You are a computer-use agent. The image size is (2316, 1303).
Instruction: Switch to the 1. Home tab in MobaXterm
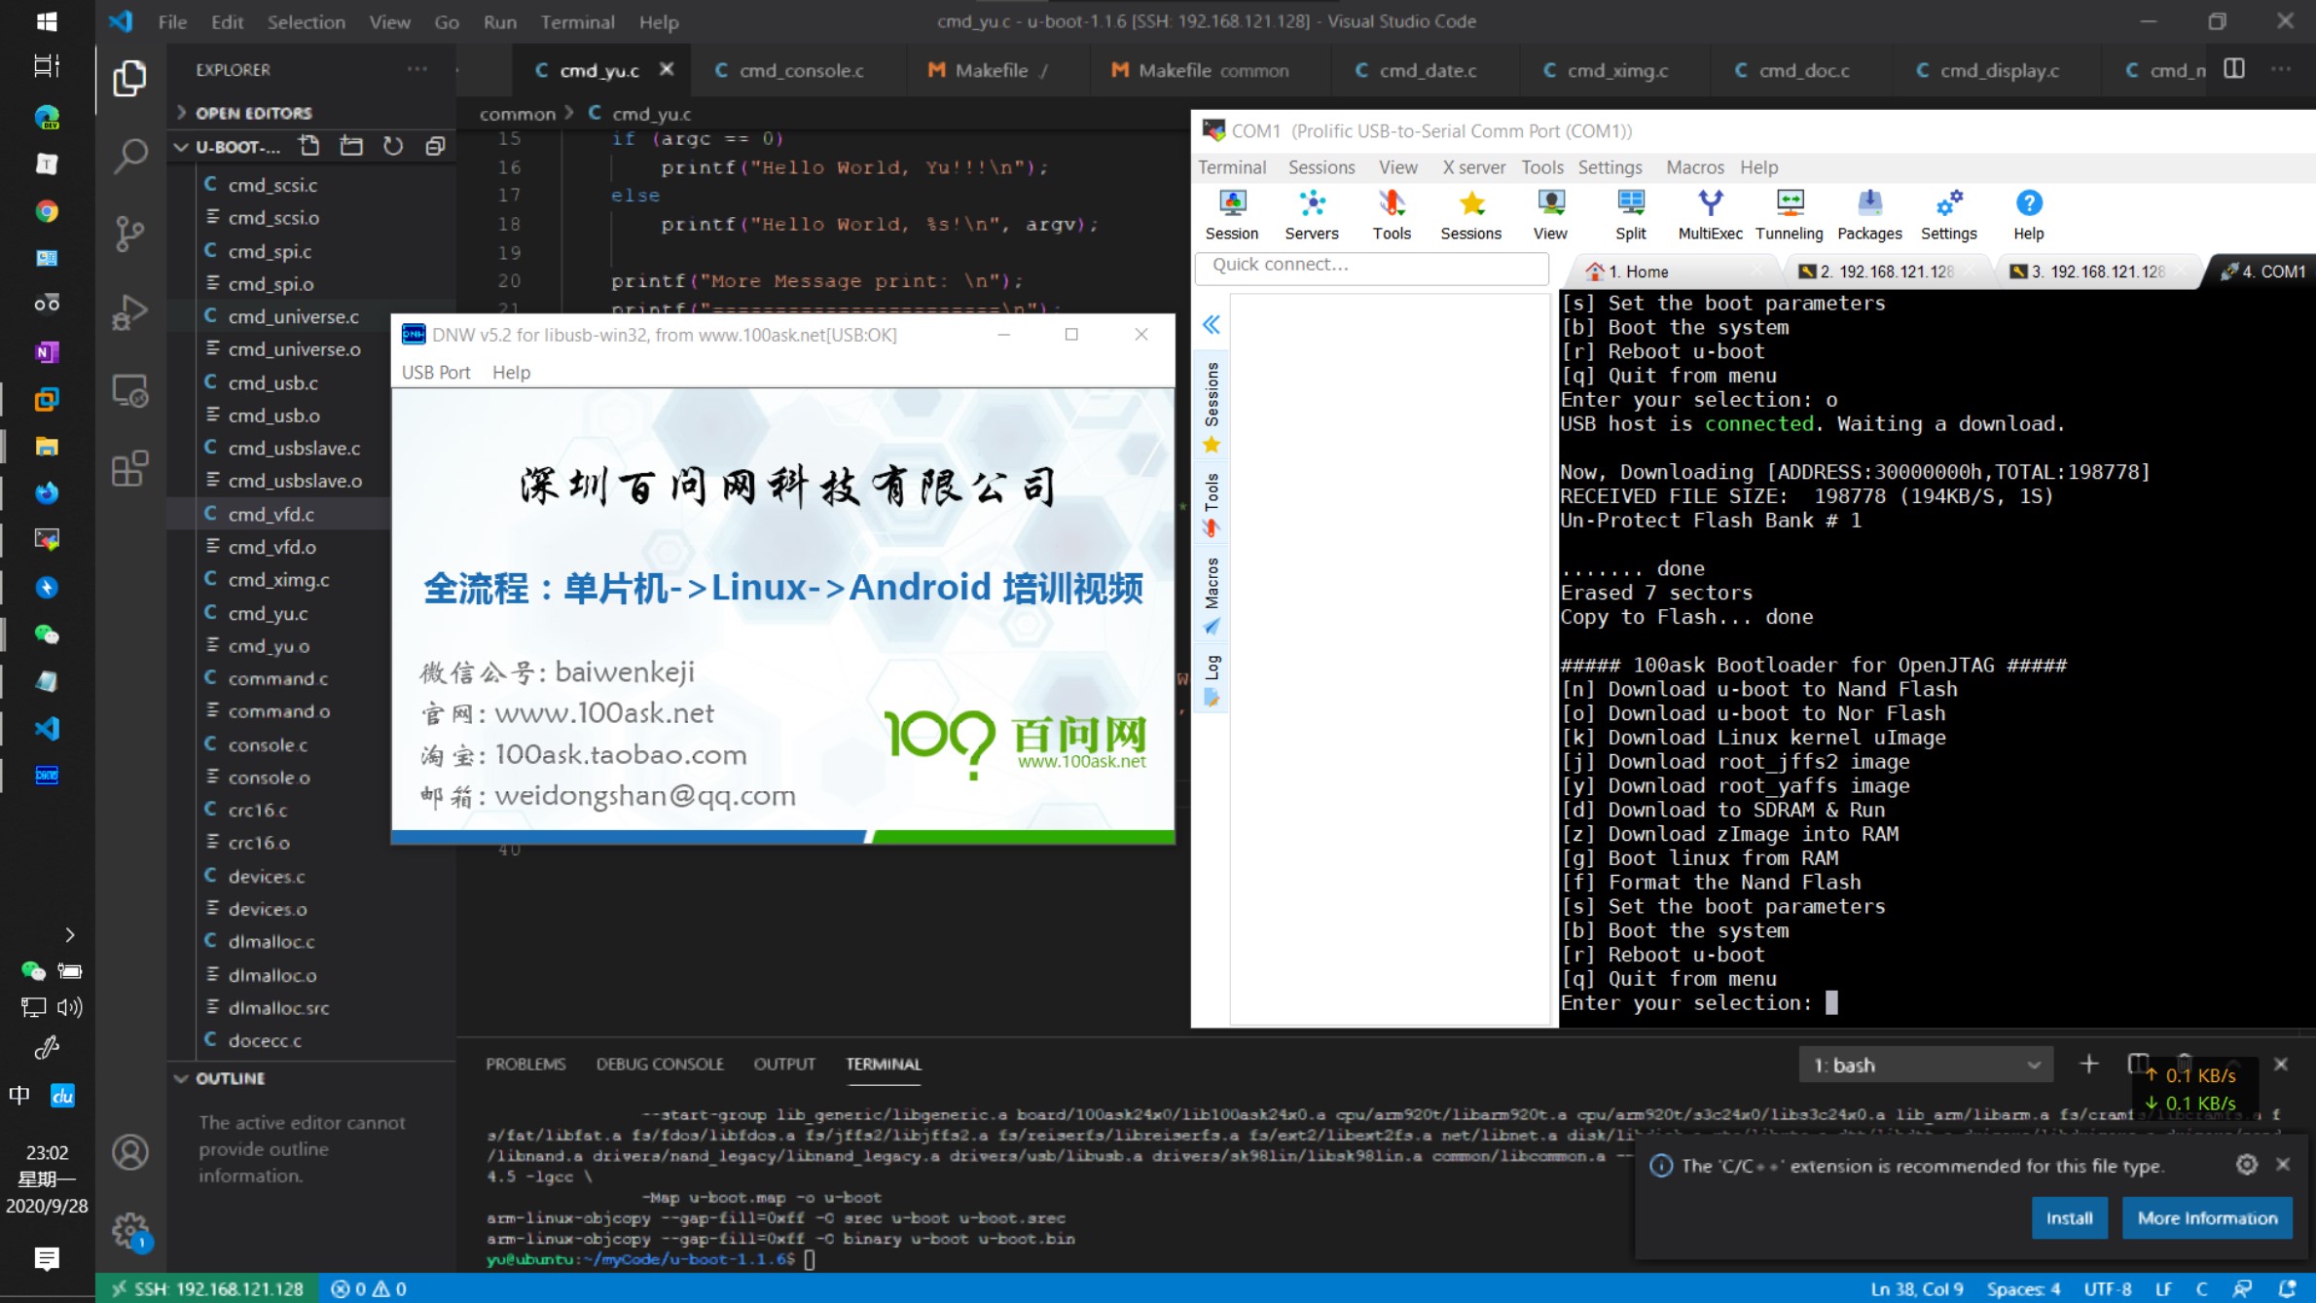[x=1638, y=271]
